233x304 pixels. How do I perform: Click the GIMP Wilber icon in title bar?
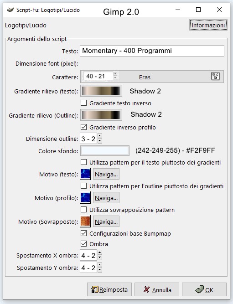click(x=10, y=10)
